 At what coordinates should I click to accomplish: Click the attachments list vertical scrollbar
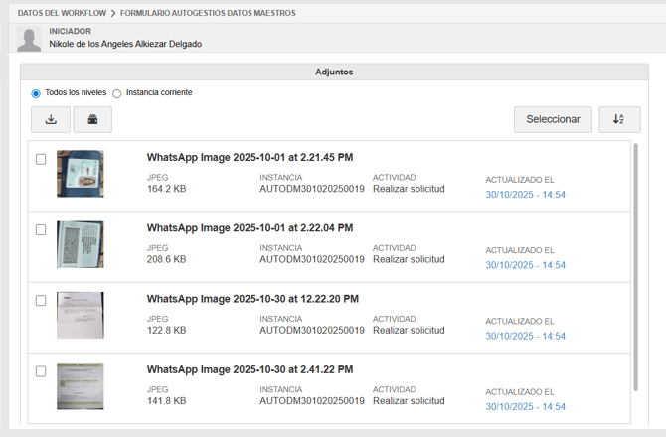[x=636, y=268]
